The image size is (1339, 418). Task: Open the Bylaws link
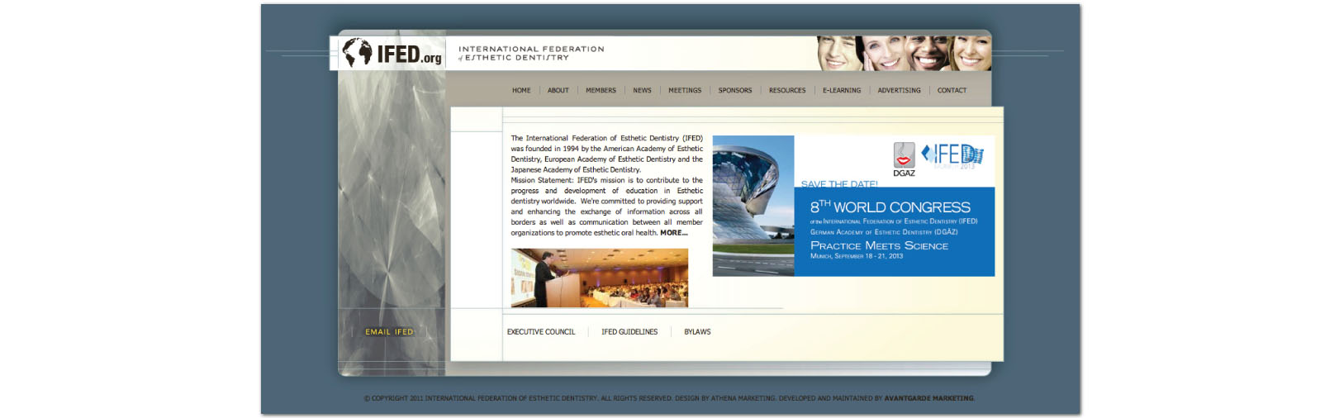pos(697,332)
